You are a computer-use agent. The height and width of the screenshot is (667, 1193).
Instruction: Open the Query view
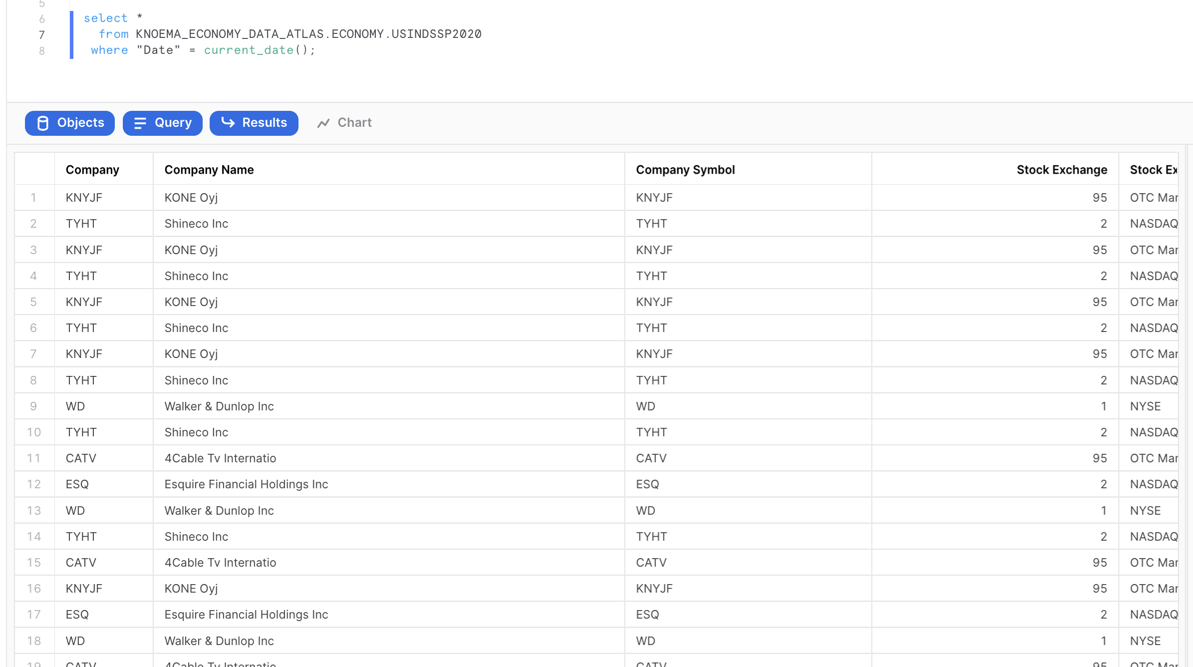pos(162,123)
